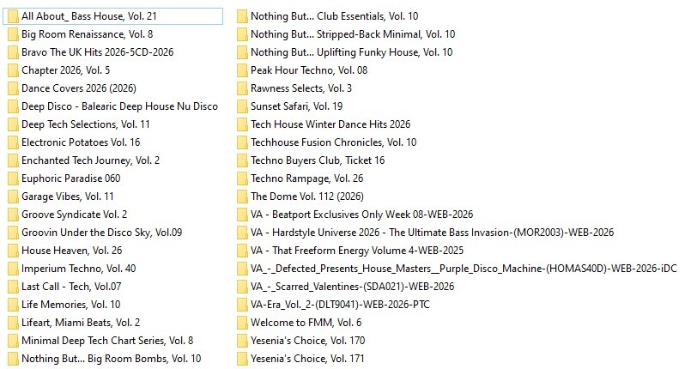Click folder icon of Deep Disco - Balearic Deep House
Screen dimensions: 697x369
click(13, 106)
